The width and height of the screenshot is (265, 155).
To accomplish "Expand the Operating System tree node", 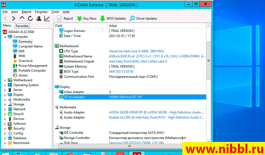I will pos(5,85).
